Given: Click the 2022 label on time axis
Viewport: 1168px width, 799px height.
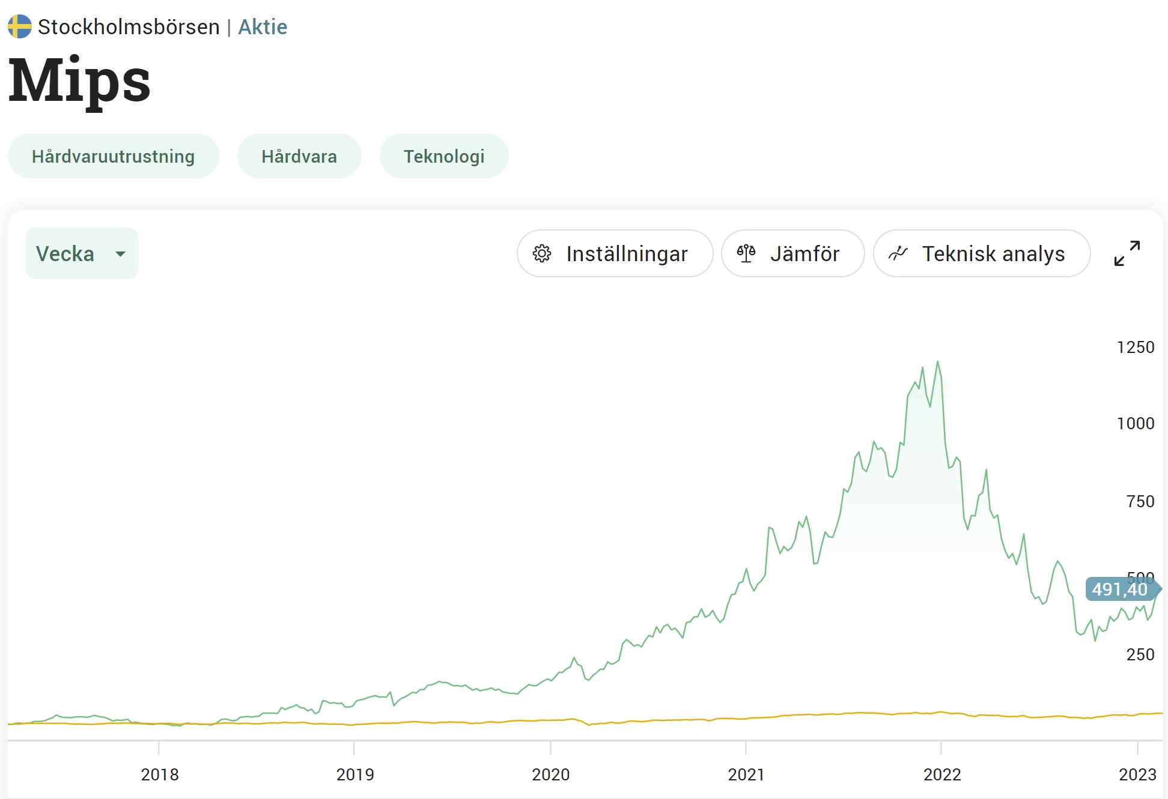Looking at the screenshot, I should pyautogui.click(x=942, y=774).
